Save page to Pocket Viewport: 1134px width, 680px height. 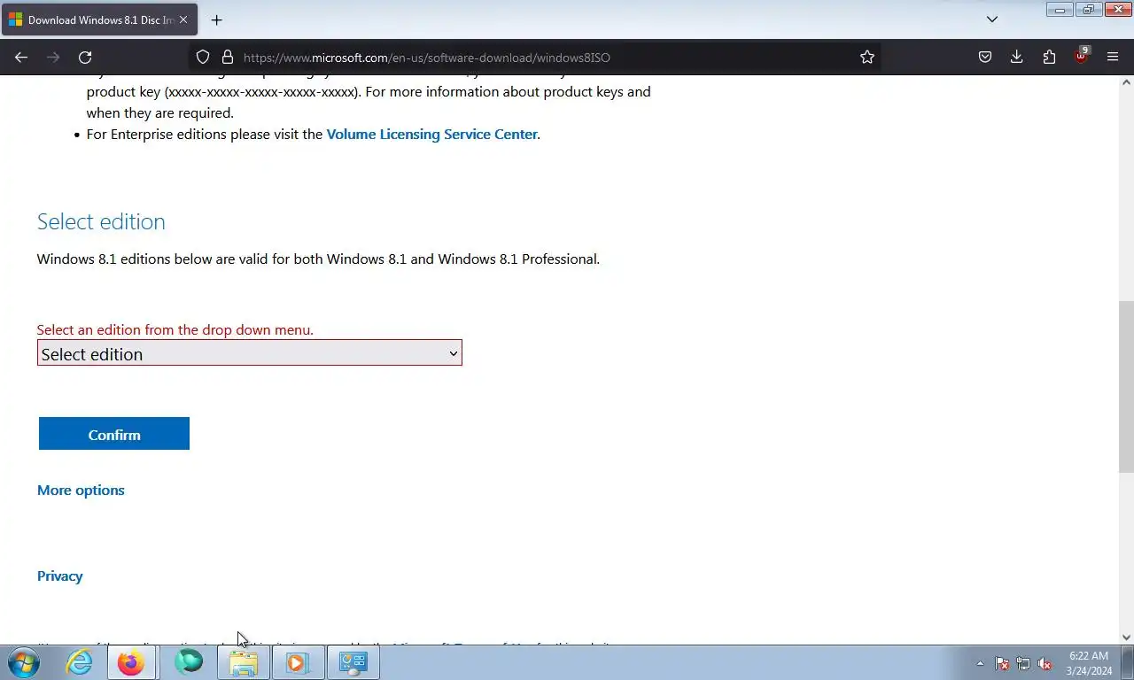coord(985,57)
